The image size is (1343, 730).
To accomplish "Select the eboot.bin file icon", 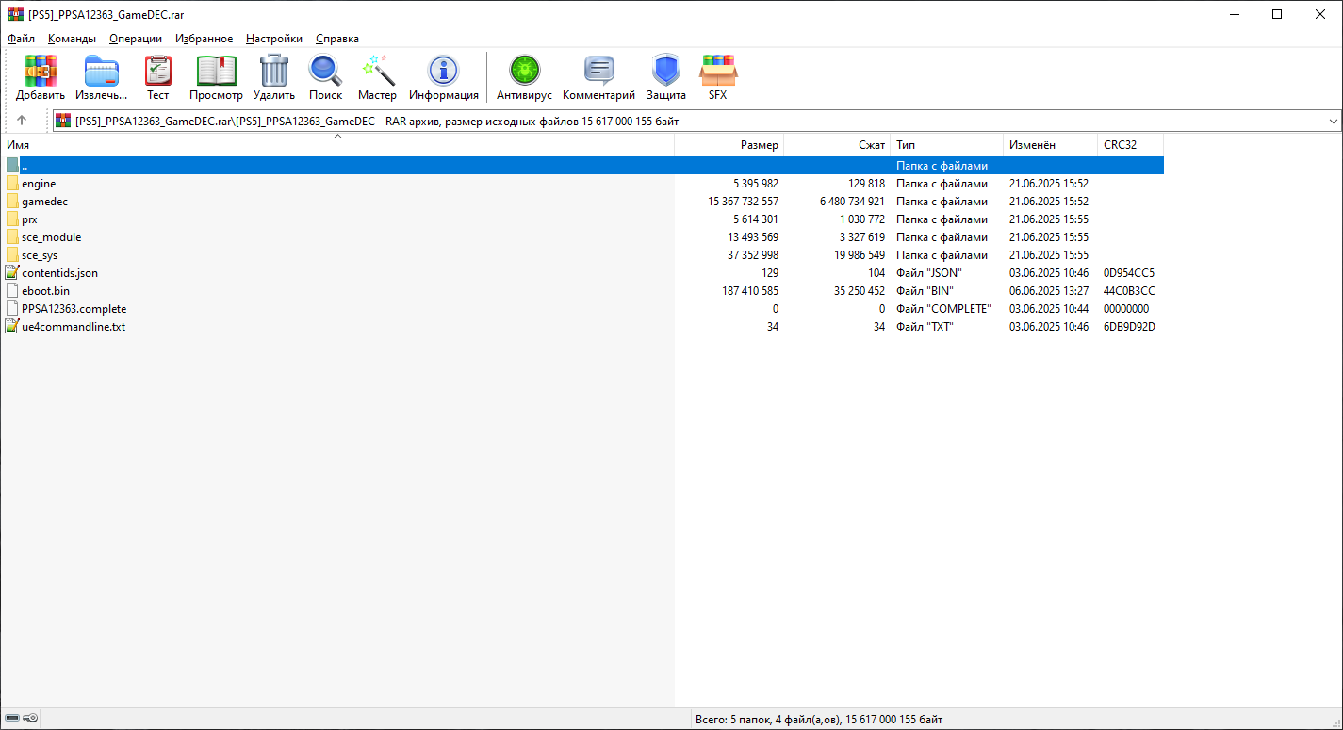I will 12,291.
